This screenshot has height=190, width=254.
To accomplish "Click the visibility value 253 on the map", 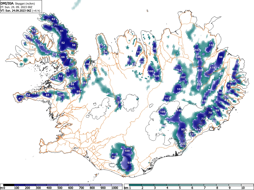I will (84, 83).
